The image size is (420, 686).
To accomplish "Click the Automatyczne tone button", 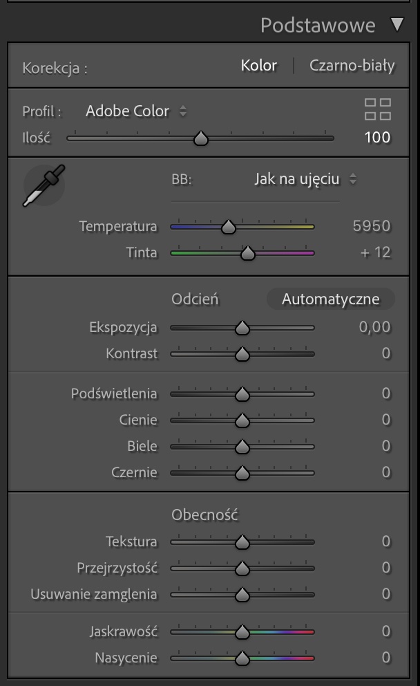I will point(330,299).
